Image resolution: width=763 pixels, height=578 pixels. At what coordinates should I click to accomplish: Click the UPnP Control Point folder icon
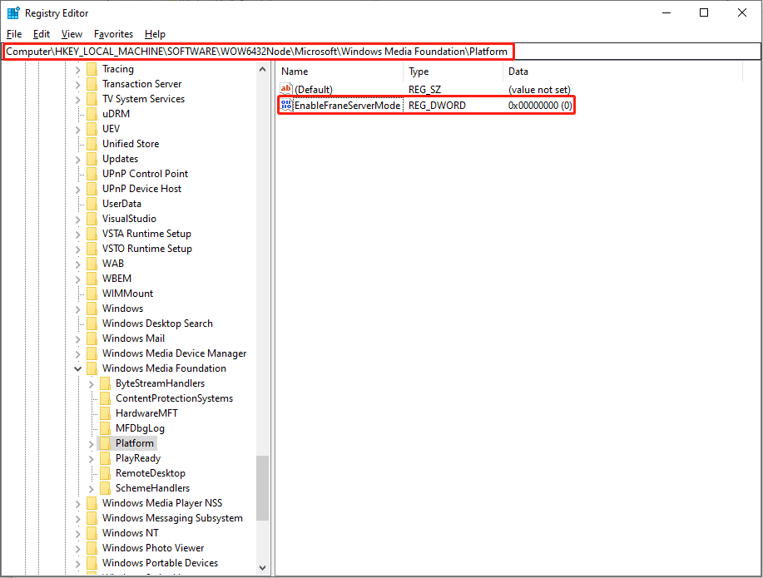coord(92,174)
